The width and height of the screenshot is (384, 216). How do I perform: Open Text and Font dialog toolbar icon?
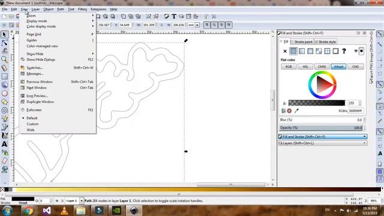coord(174,16)
